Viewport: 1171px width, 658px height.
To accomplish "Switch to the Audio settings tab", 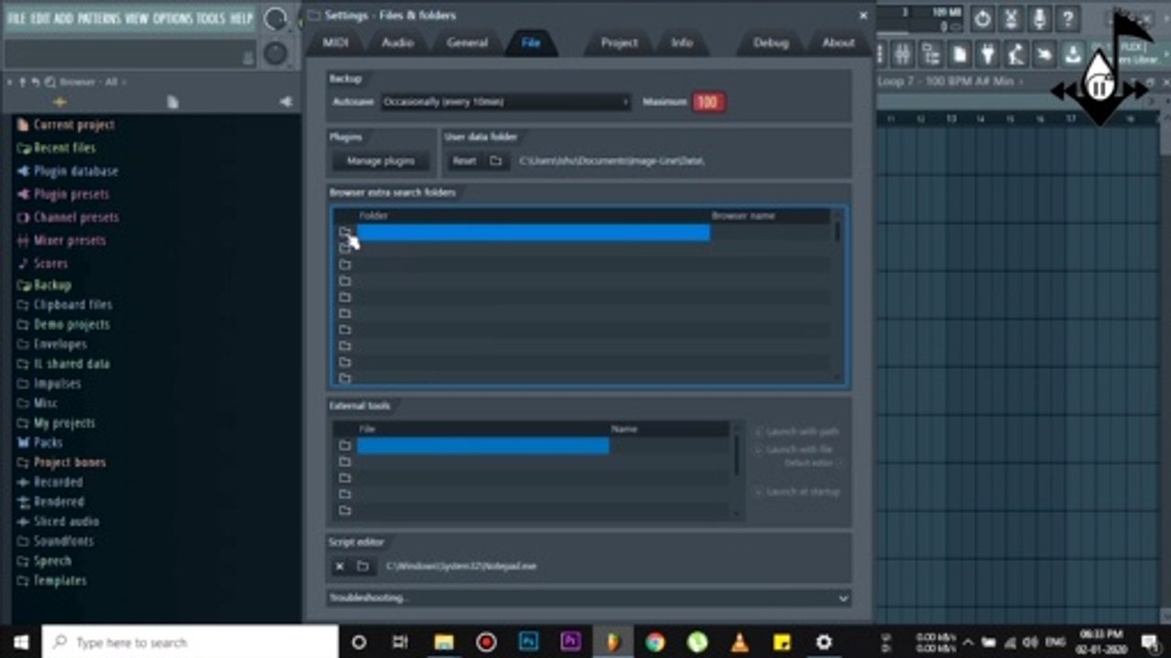I will (397, 42).
